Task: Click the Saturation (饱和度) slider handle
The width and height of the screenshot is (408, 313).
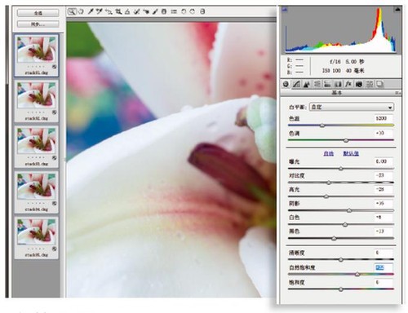Action: tap(341, 289)
